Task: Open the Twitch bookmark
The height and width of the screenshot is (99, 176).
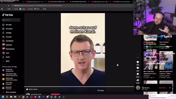Action: click(x=37, y=9)
